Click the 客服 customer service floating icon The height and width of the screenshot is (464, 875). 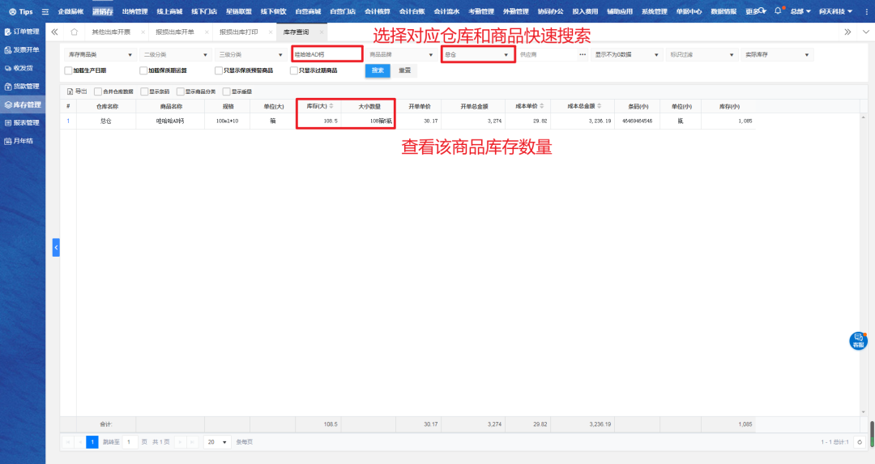858,341
